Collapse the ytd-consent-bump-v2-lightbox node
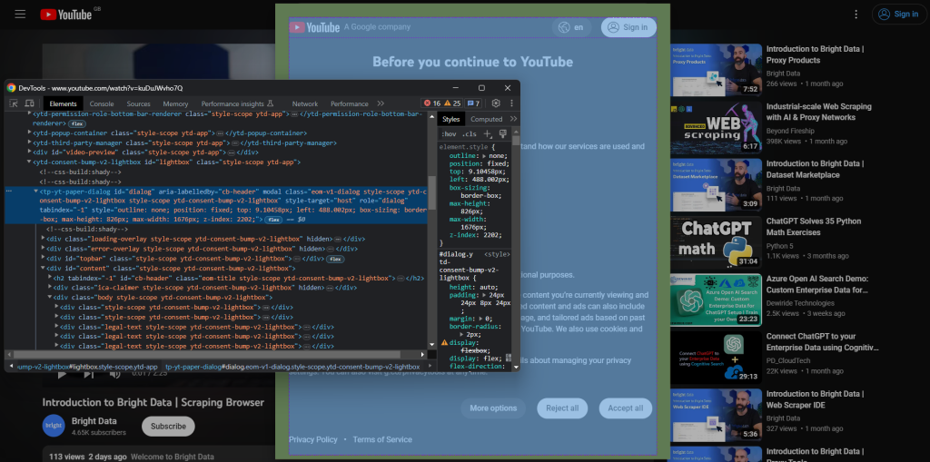This screenshot has width=930, height=462. point(30,162)
